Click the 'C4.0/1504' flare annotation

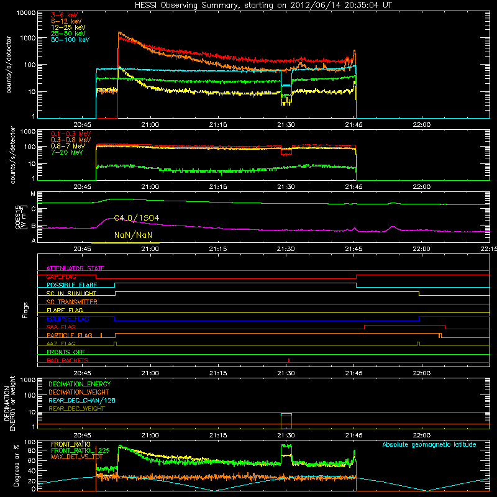(136, 218)
